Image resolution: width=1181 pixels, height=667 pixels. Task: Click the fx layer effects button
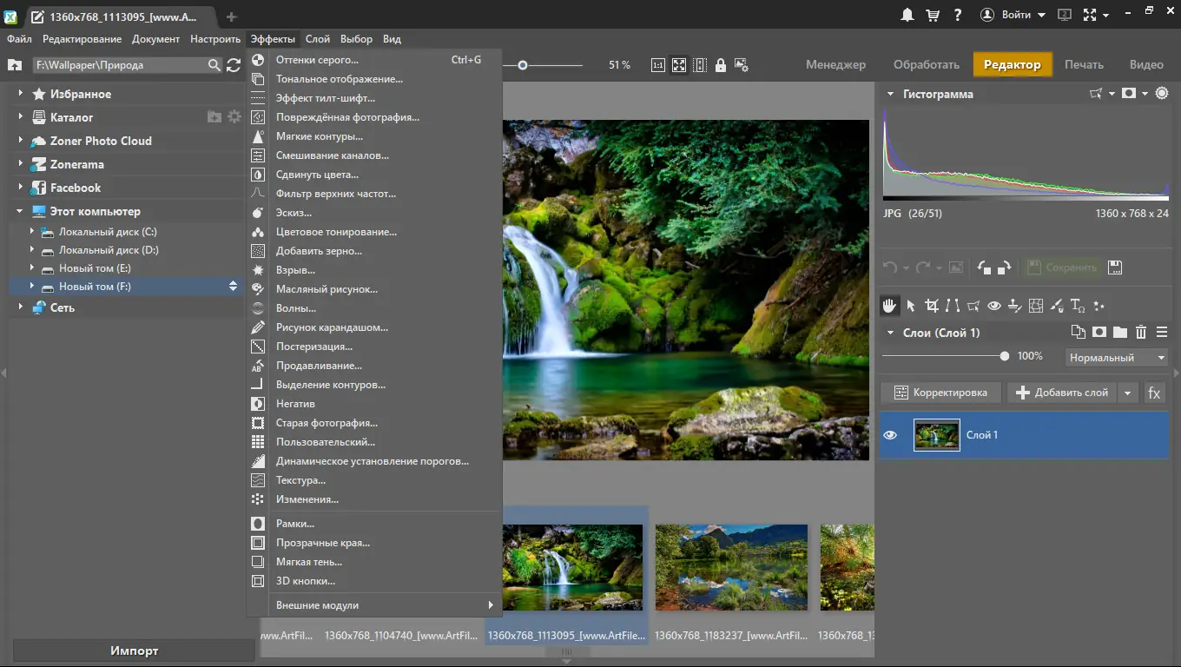tap(1154, 393)
